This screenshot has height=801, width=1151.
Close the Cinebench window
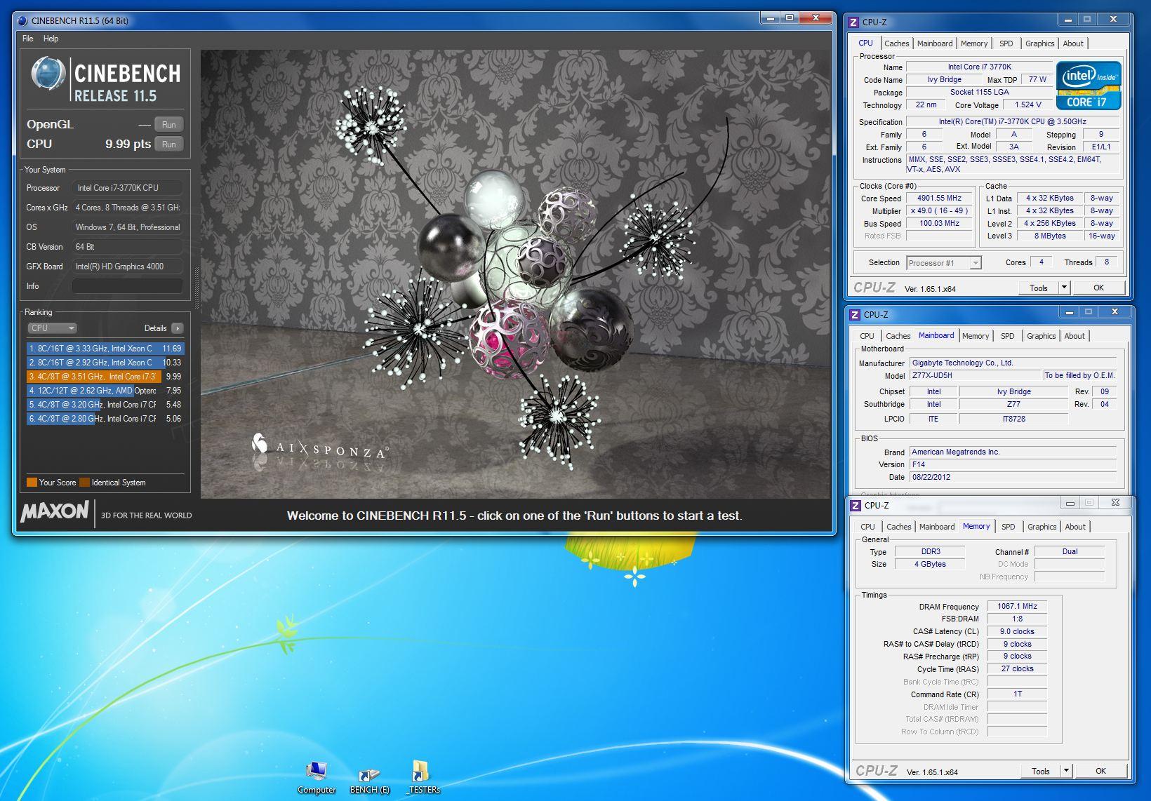tap(814, 18)
